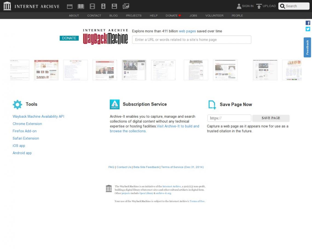Screen dimensions: 312x249
Task: Click the UPLOAD text link
Action: pos(269,6)
